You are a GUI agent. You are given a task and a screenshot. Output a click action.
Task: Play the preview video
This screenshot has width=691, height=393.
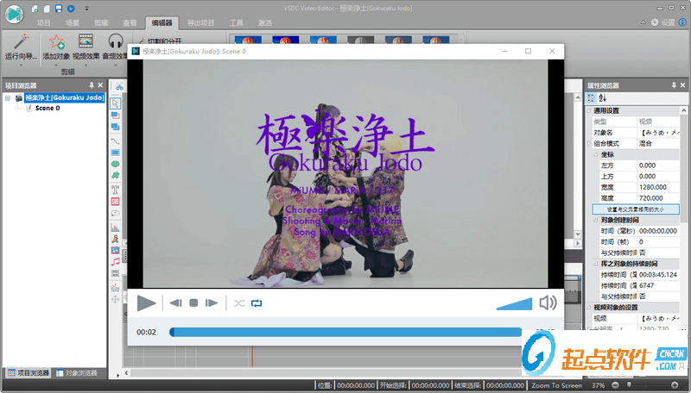click(x=146, y=303)
